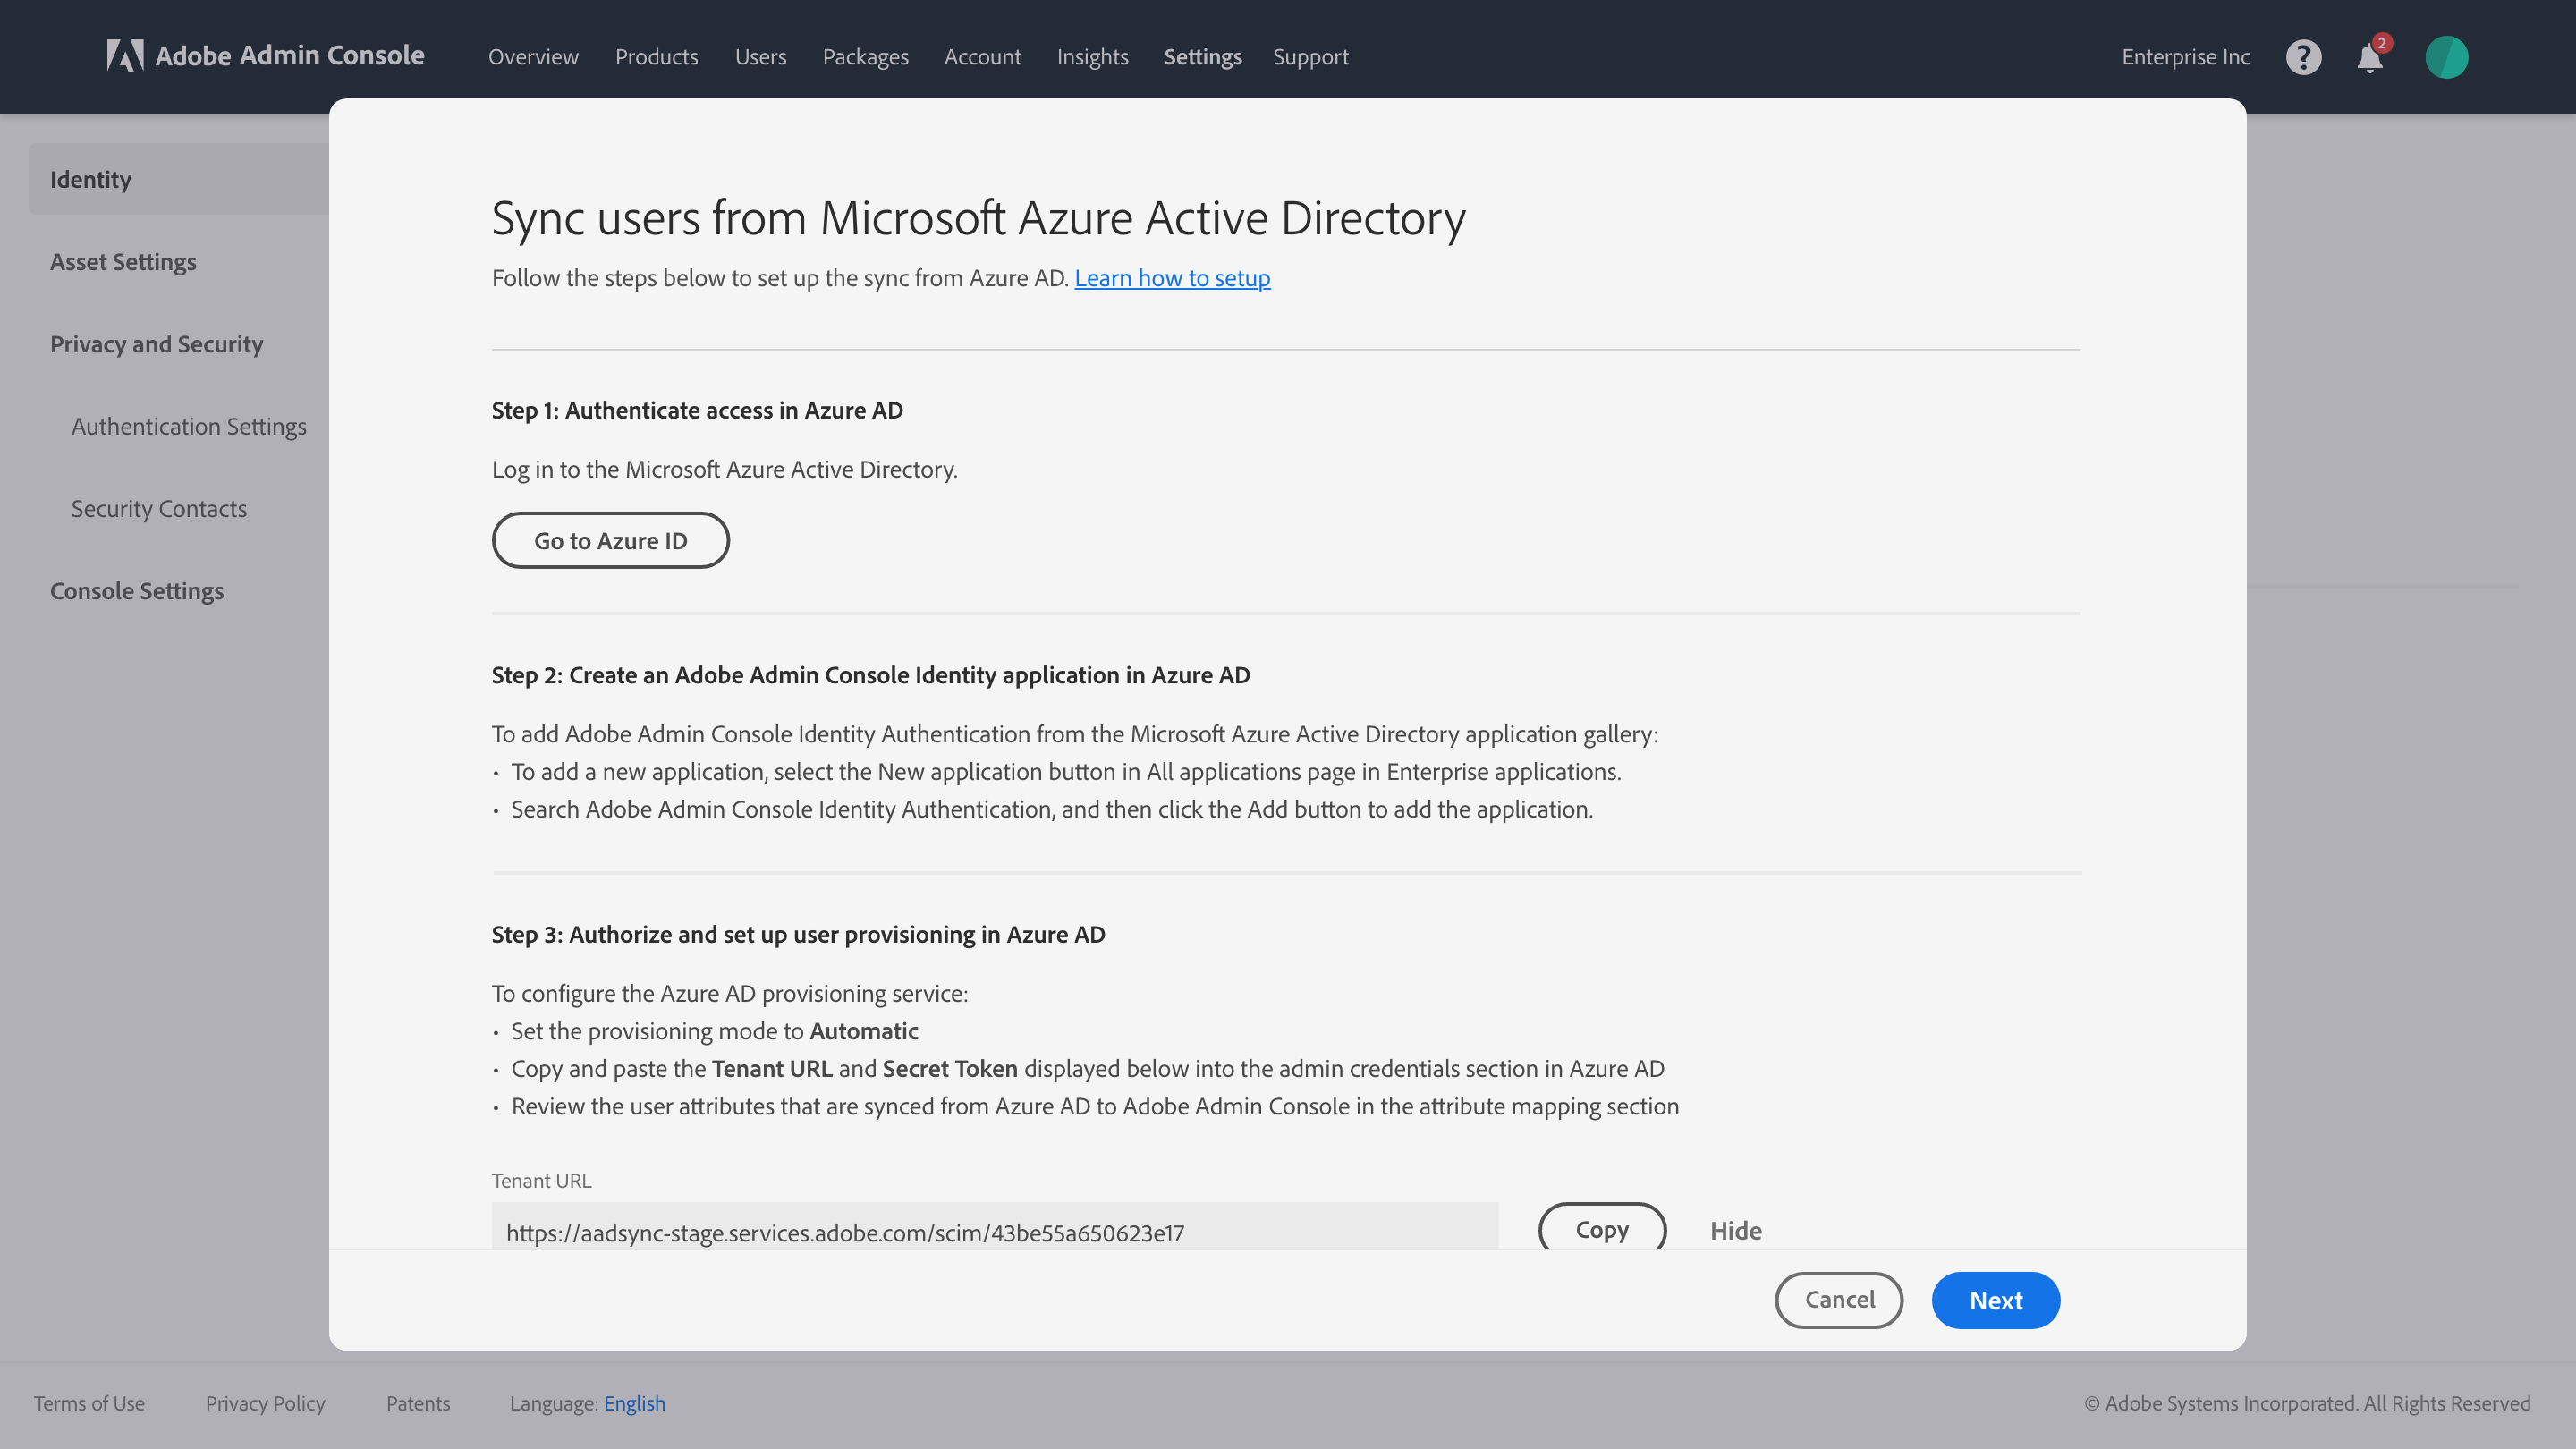Open the user profile avatar
Image resolution: width=2576 pixels, height=1449 pixels.
[2446, 57]
